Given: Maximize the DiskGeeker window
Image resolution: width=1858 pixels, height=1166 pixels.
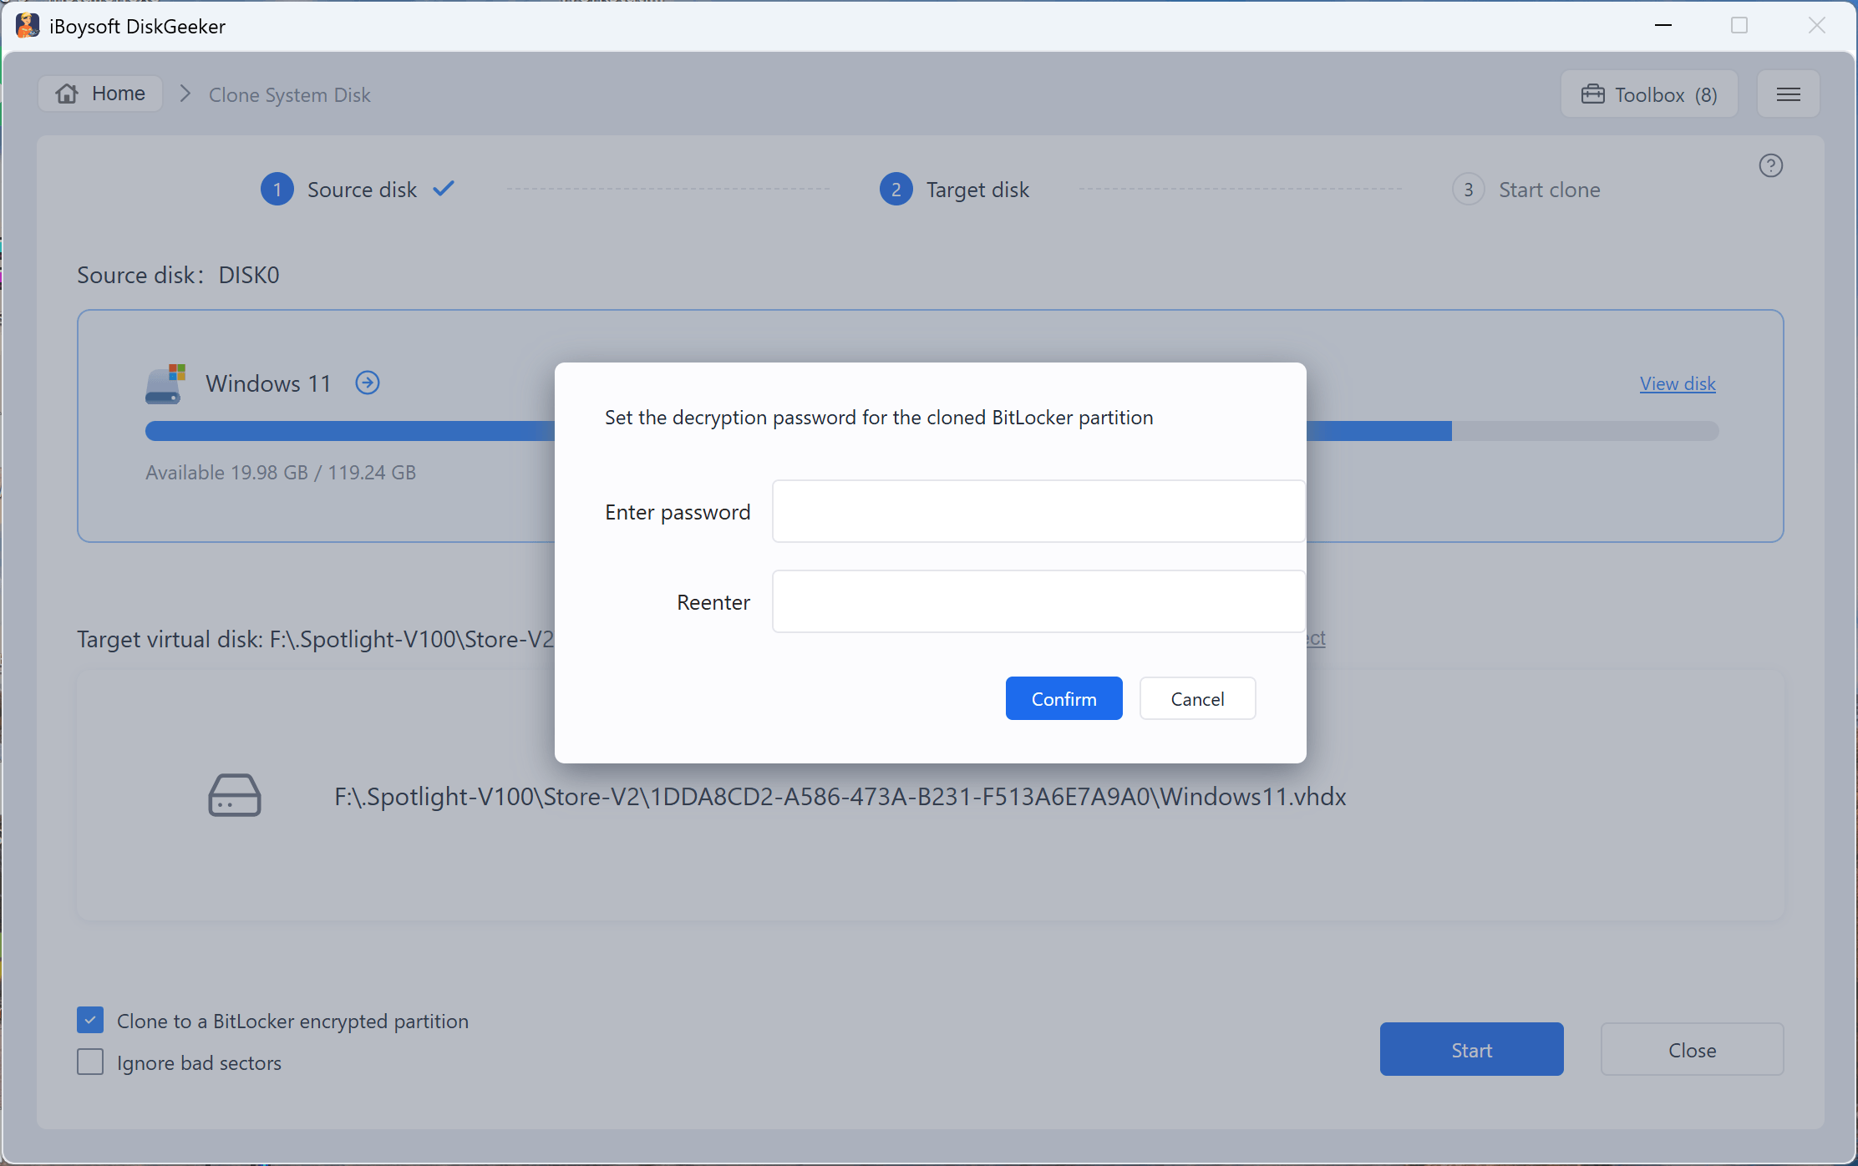Looking at the screenshot, I should pos(1739,26).
